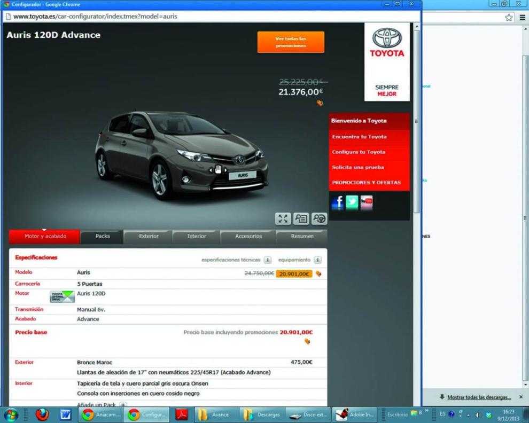The width and height of the screenshot is (529, 423).
Task: Click the Toyota logo
Action: click(x=387, y=43)
